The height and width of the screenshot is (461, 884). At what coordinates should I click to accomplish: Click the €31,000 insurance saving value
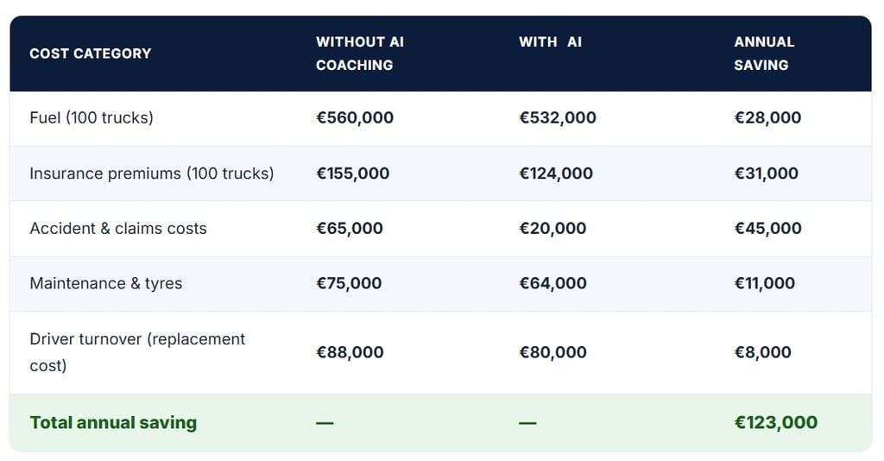tap(766, 174)
